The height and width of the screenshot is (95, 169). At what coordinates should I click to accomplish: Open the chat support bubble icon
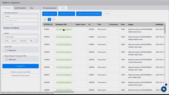[164, 89]
